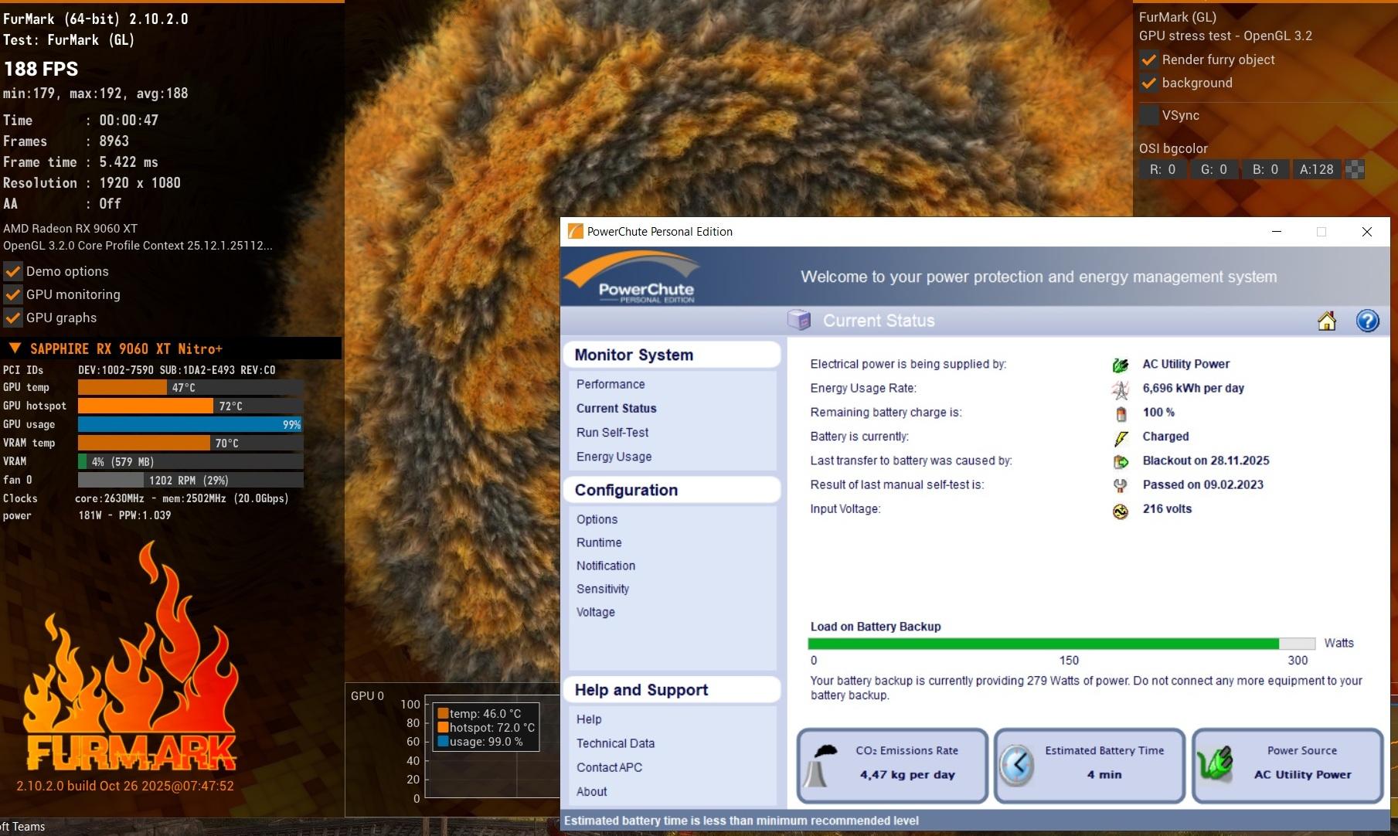
Task: Click the PowerChute title bar app icon
Action: click(x=575, y=231)
